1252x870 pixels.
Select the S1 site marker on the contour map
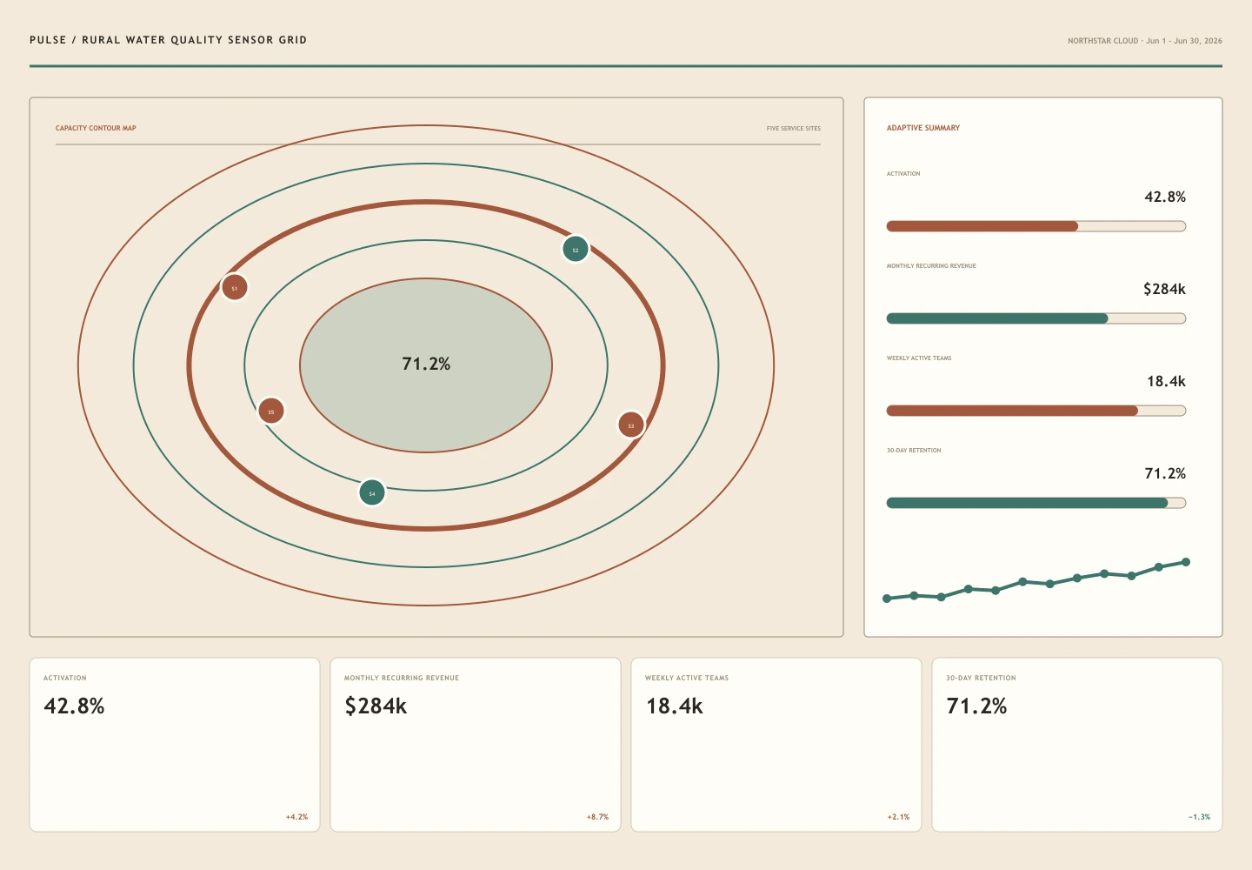235,287
